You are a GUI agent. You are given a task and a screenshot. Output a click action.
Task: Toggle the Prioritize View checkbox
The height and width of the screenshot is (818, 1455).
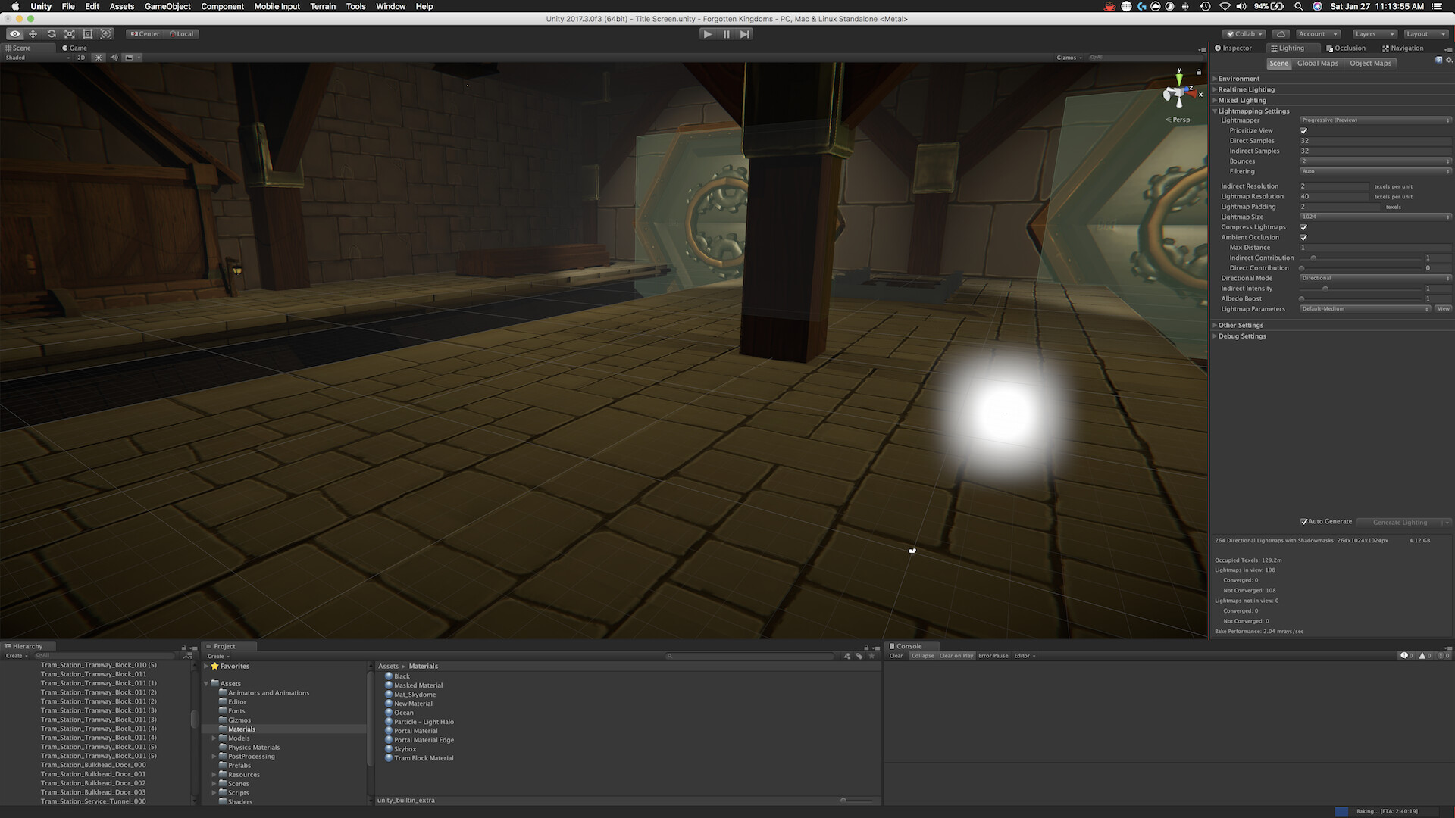(x=1303, y=130)
